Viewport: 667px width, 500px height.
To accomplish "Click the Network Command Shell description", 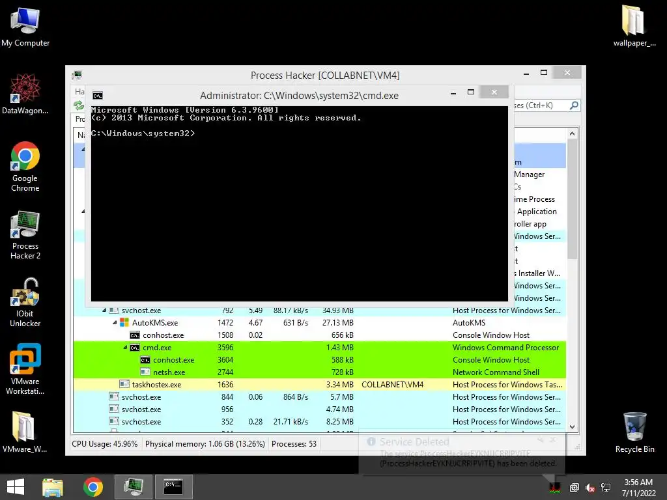I will point(496,372).
